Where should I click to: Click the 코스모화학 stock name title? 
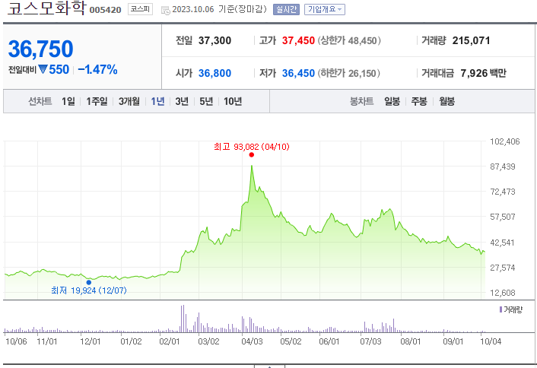pyautogui.click(x=46, y=8)
